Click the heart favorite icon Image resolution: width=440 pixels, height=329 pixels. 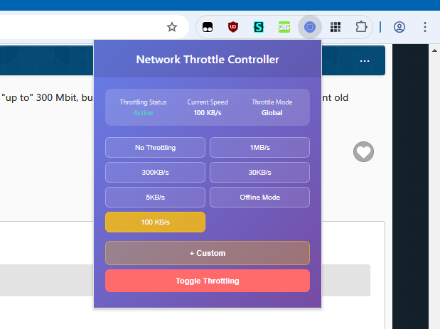[x=364, y=151]
